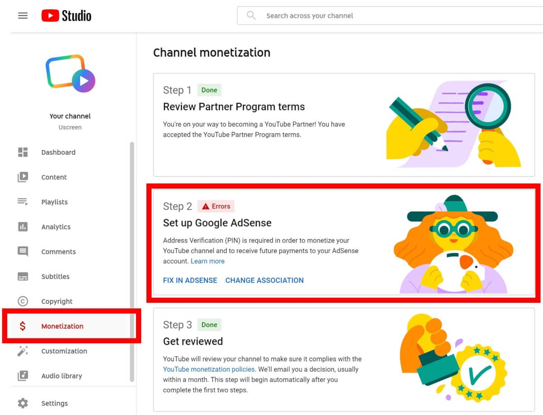Select the search magnifier icon
Screen dimensions: 543x415
coord(251,15)
